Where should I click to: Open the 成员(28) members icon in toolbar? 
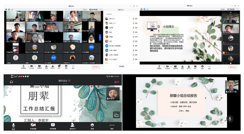tap(53, 67)
